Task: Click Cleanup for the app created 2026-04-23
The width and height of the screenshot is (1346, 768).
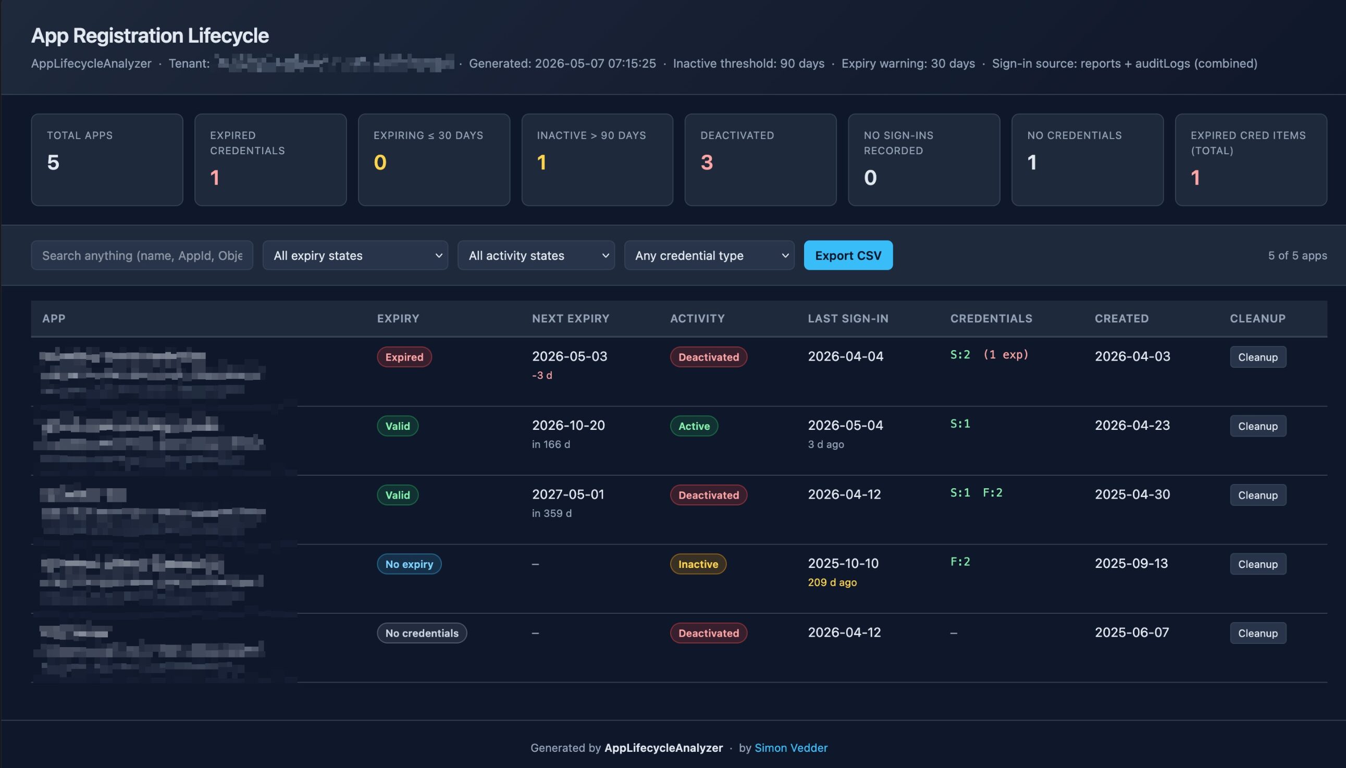Action: click(x=1258, y=426)
